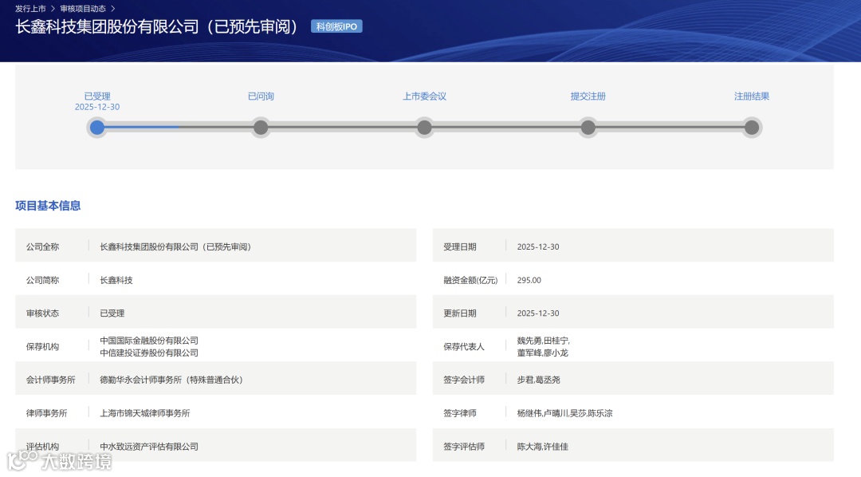
Task: Select the 受理日期 value 2025-12-30
Action: click(x=538, y=246)
